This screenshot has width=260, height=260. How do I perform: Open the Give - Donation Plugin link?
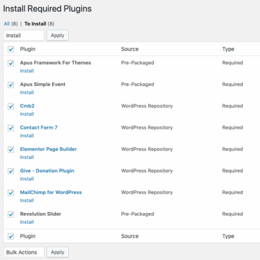47,171
